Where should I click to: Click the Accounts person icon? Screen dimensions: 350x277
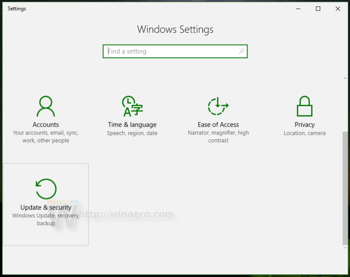(46, 107)
